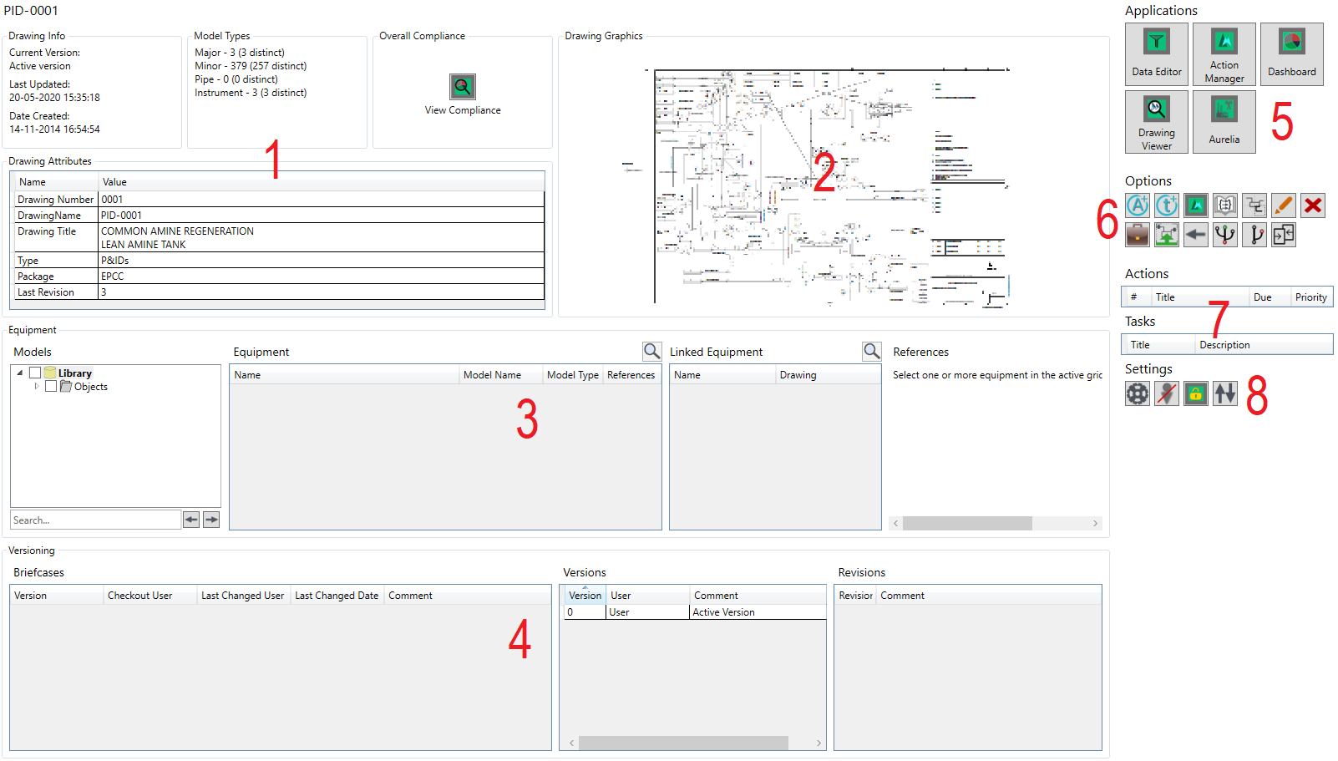Click the red X delete option icon

point(1312,205)
